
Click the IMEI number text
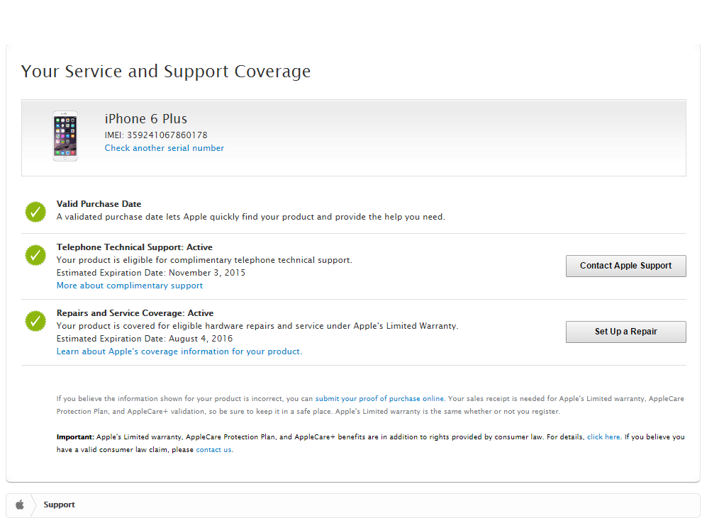coord(156,135)
